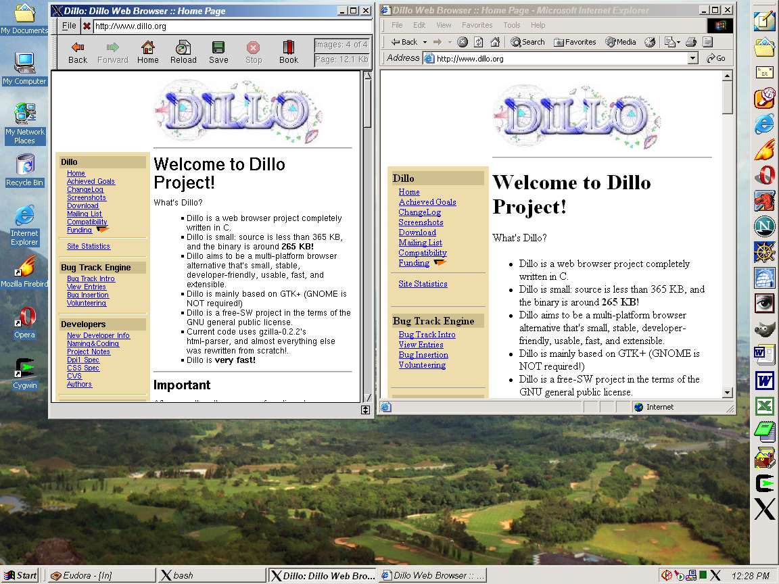779x584 pixels.
Task: Open Internet Explorer Search pane
Action: 528,42
